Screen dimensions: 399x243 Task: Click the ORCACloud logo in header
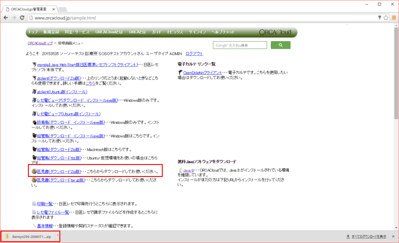[275, 32]
